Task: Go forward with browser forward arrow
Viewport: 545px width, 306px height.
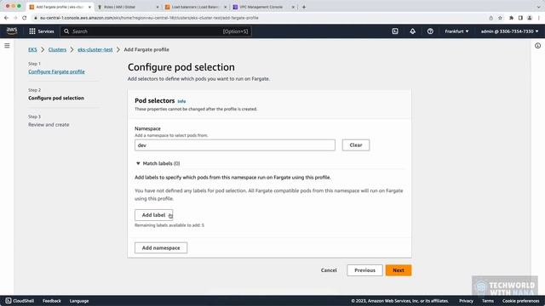Action: click(15, 18)
